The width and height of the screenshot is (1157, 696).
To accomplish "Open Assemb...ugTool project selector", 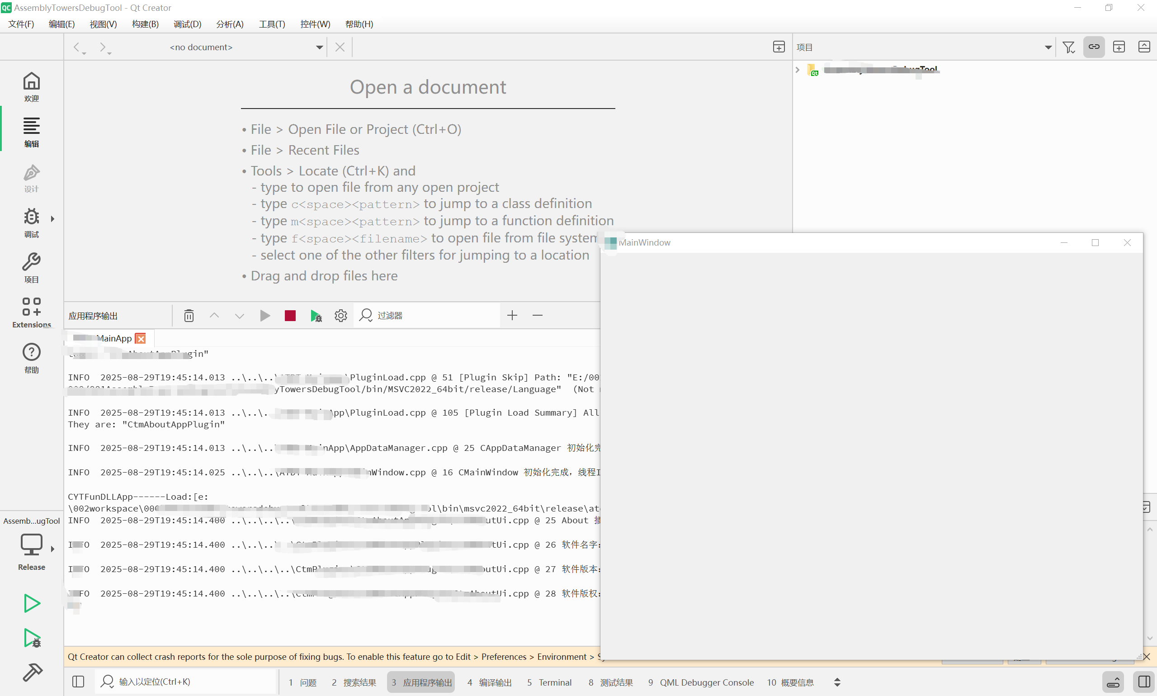I will (31, 521).
